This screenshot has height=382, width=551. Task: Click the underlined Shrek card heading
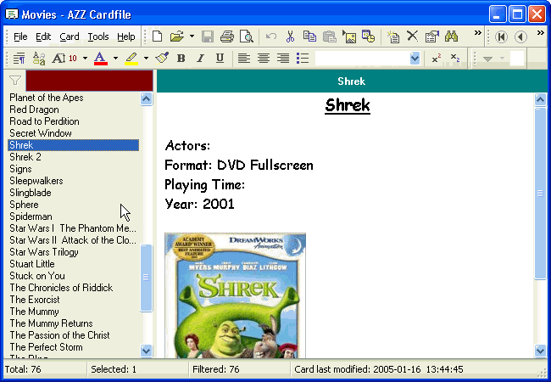348,105
